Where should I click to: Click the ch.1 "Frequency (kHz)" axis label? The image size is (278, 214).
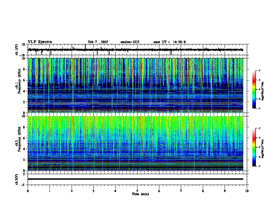20,81
